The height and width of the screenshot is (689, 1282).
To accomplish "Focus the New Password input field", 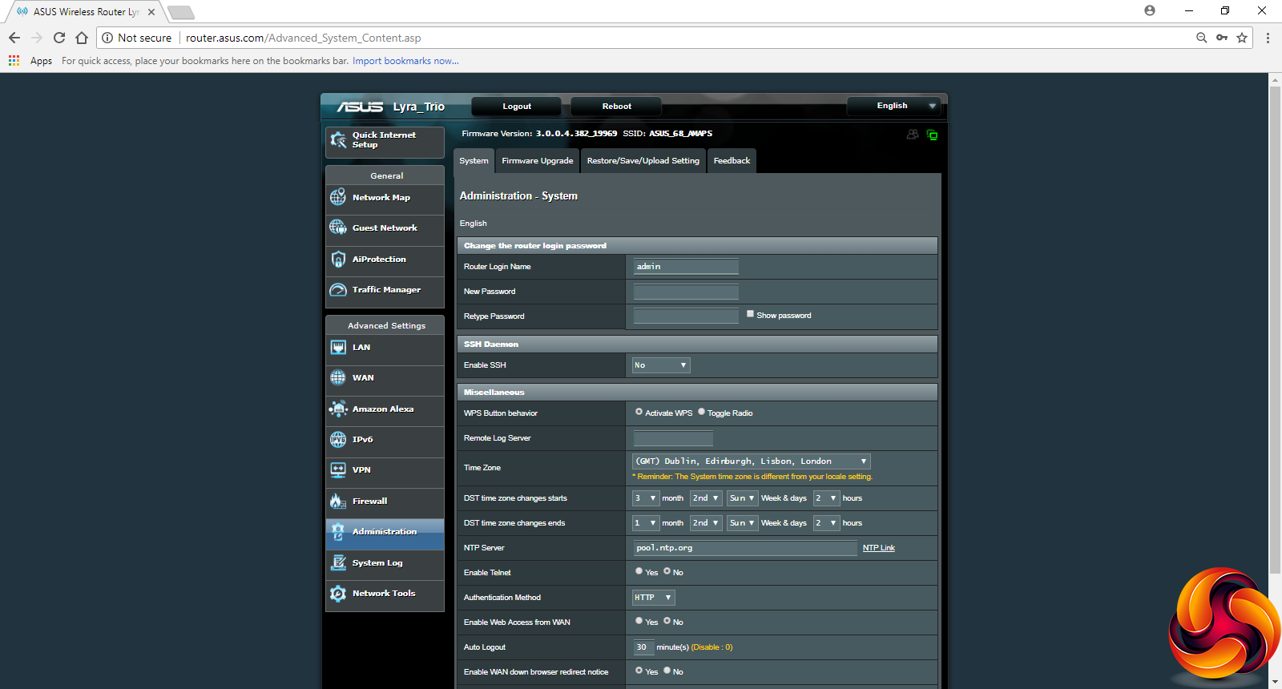I will coord(686,292).
